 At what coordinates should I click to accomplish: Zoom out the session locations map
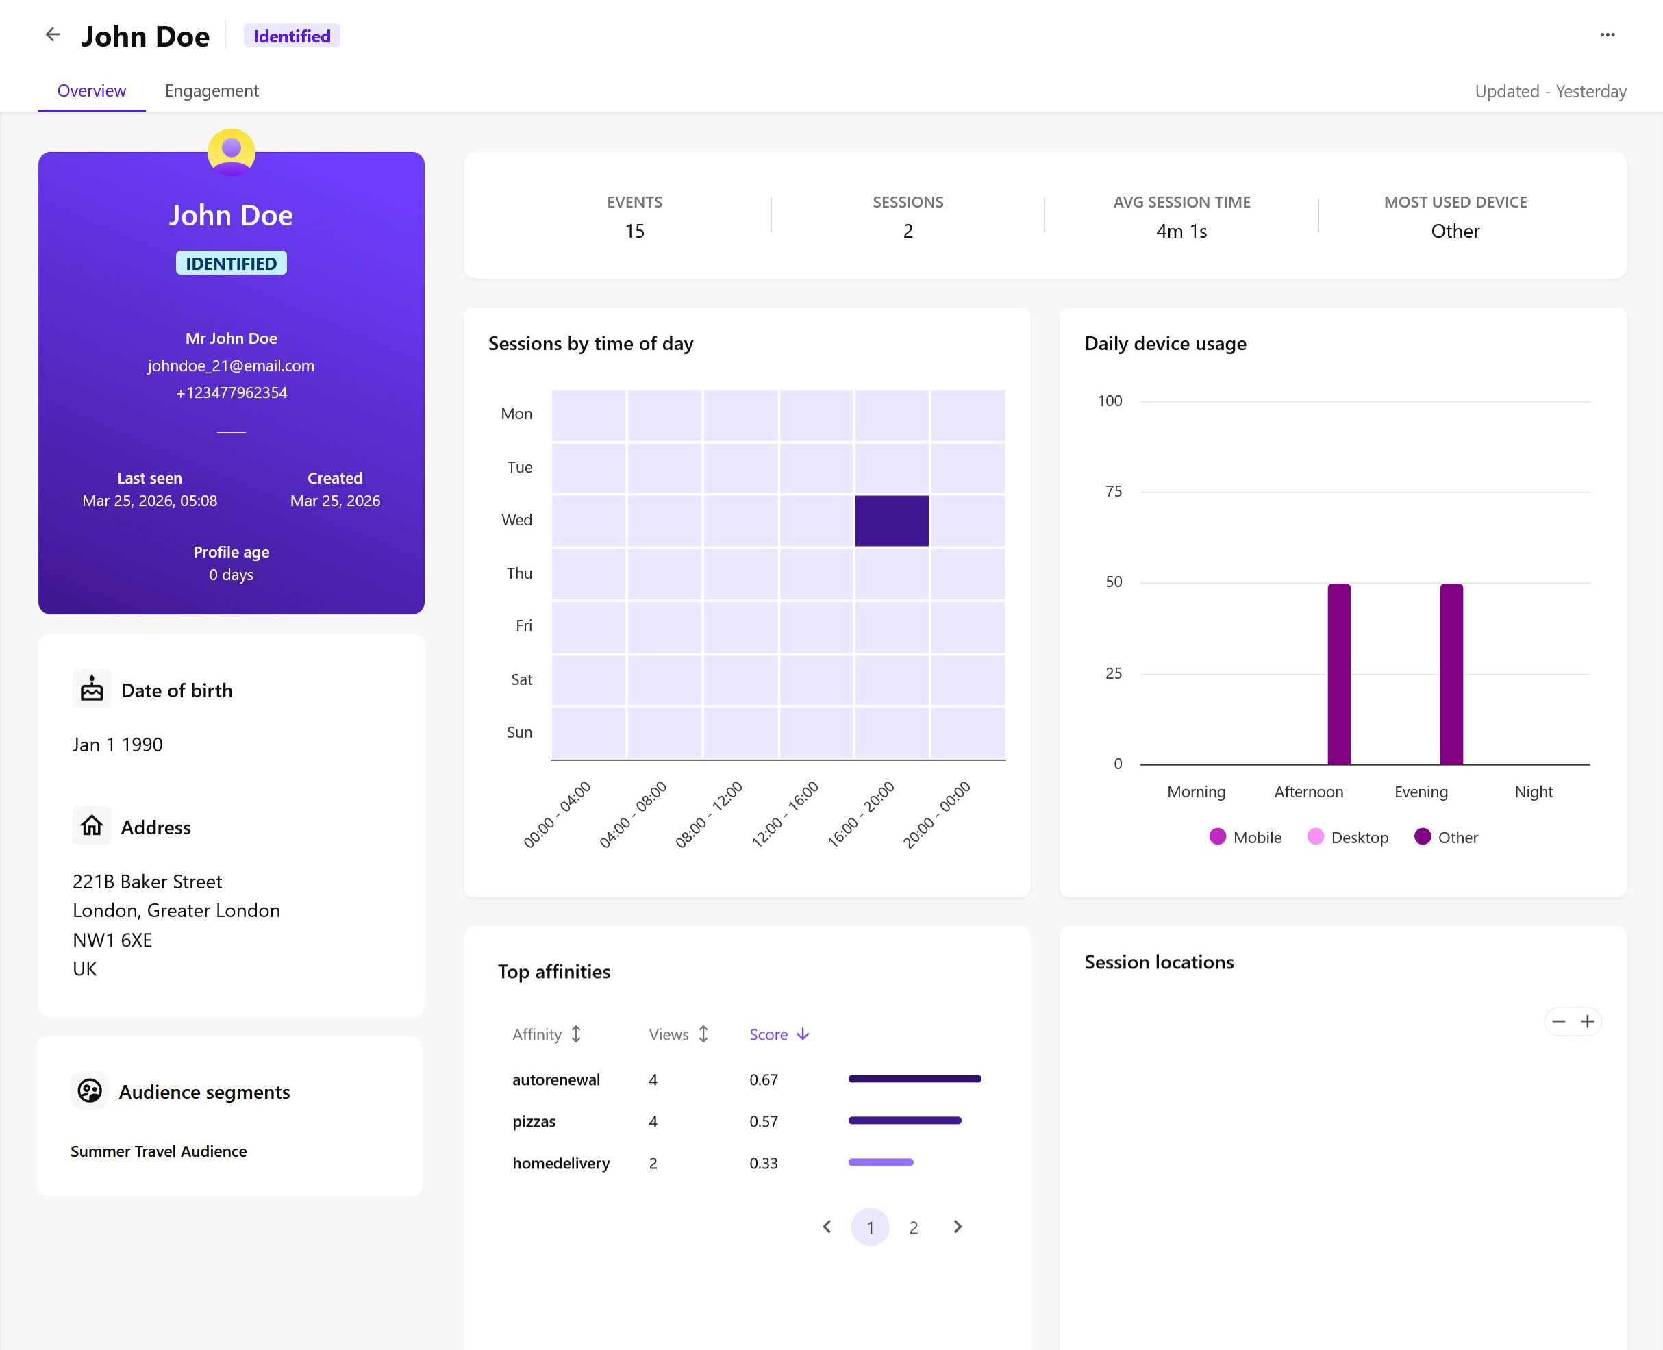pyautogui.click(x=1558, y=1021)
